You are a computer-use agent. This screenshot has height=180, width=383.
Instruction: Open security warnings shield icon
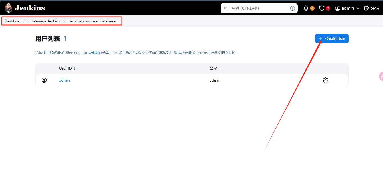[x=322, y=8]
